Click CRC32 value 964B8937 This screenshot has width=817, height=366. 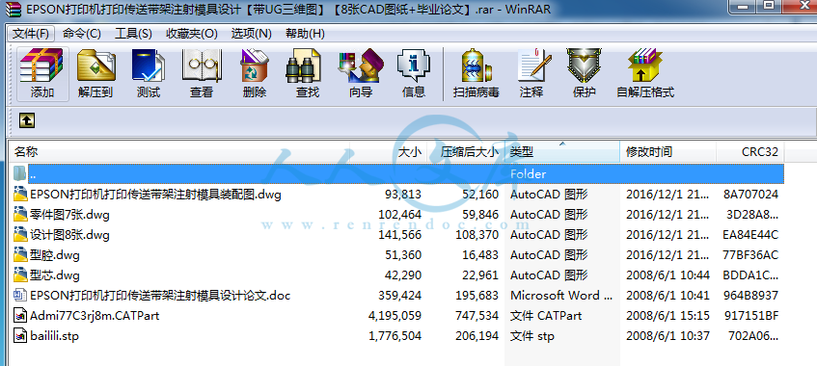pyautogui.click(x=750, y=295)
